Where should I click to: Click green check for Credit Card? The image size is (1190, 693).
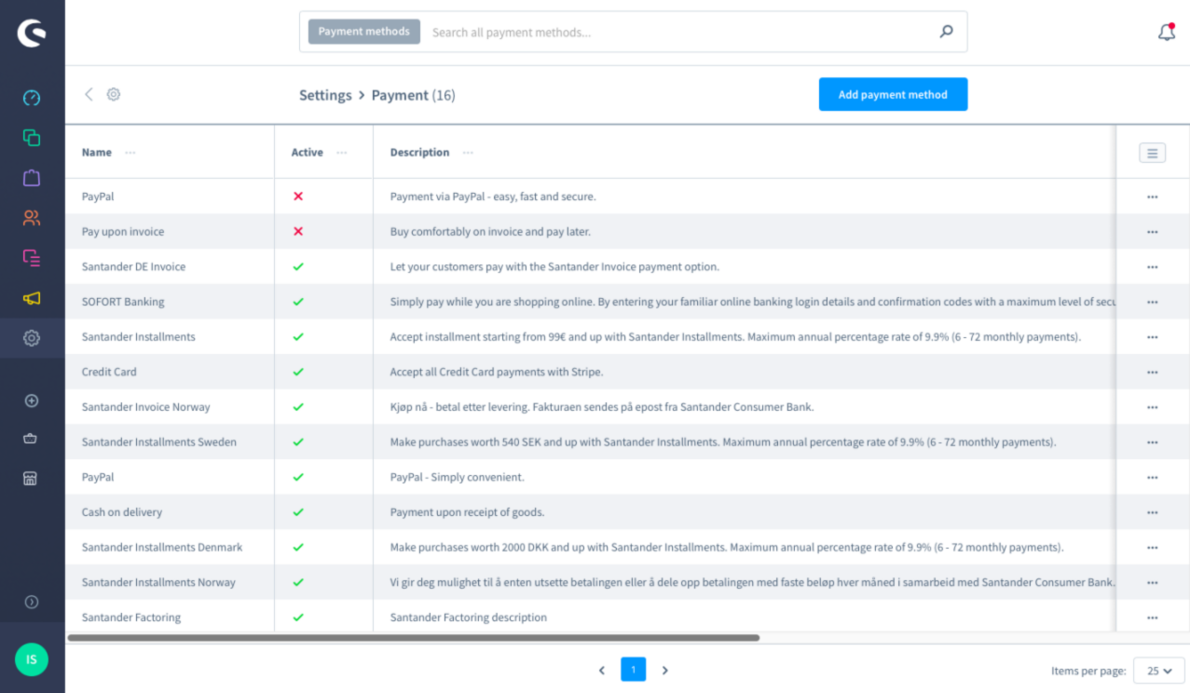coord(298,372)
